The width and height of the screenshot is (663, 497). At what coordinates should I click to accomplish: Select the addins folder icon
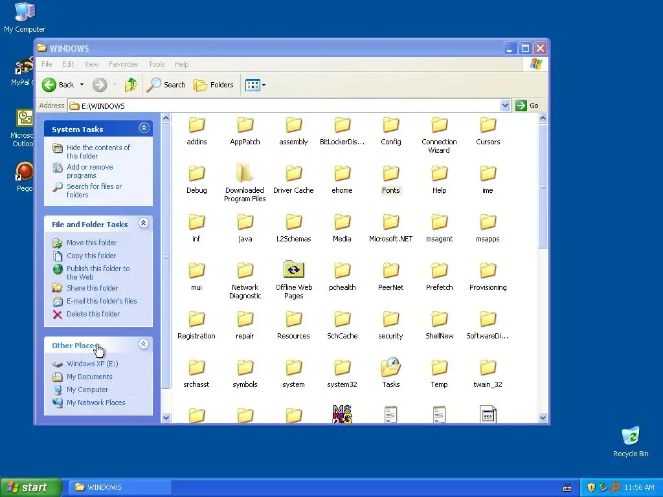pos(197,125)
